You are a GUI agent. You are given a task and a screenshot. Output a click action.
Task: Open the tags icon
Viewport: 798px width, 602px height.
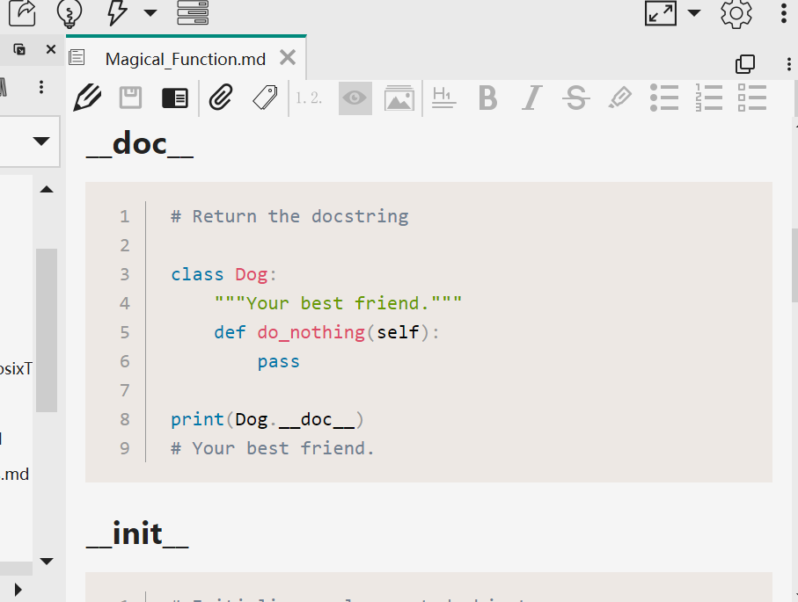[265, 98]
